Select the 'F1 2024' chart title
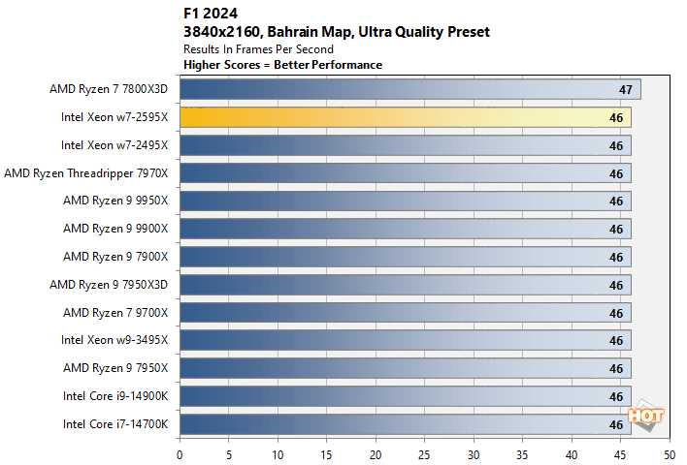This screenshot has width=687, height=465. point(211,14)
